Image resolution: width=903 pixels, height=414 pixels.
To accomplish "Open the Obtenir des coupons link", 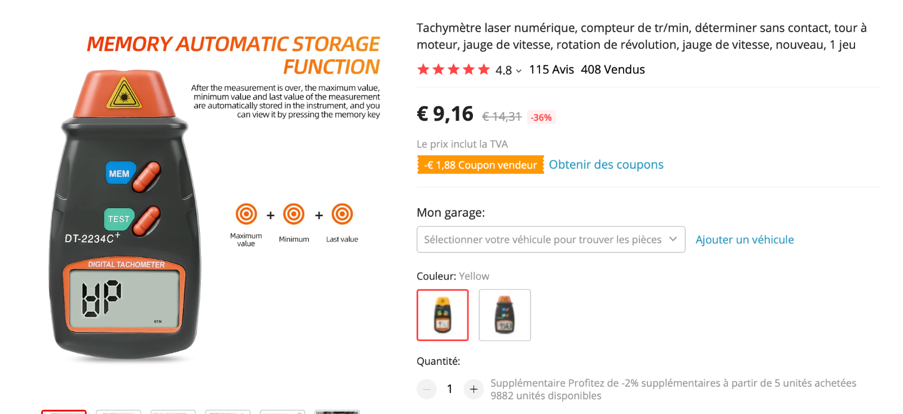I will click(x=606, y=164).
